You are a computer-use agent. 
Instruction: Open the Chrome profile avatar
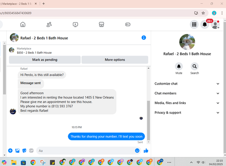coord(214,13)
